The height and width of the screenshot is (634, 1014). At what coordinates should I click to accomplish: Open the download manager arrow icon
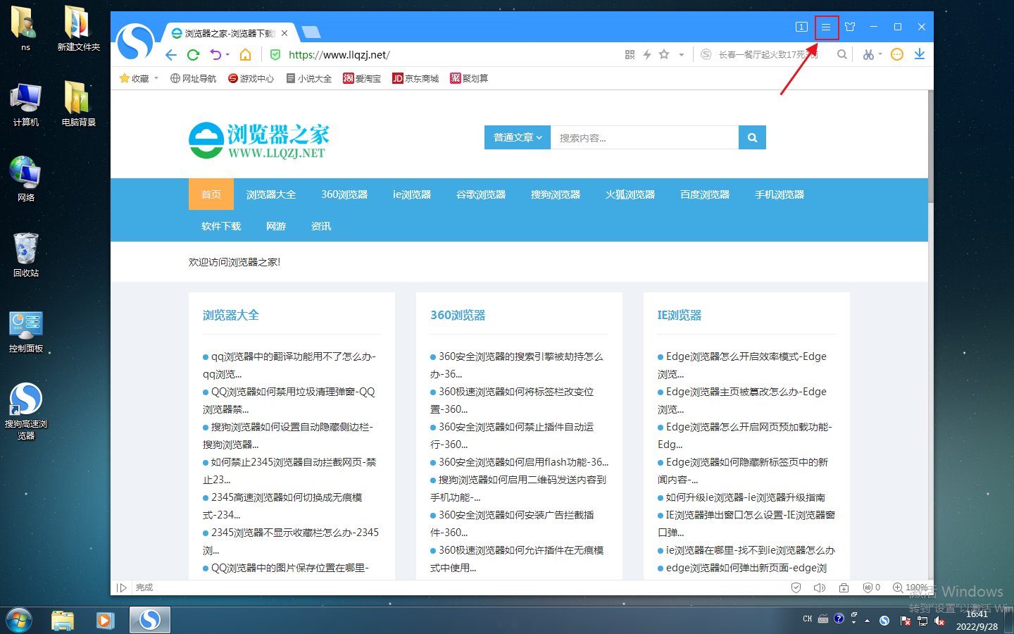pos(920,54)
